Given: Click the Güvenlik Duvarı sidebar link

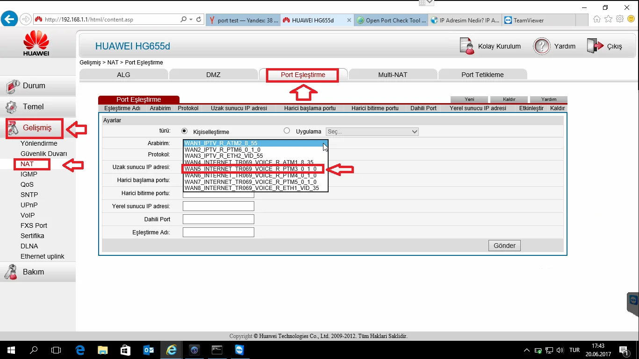Looking at the screenshot, I should click(43, 154).
